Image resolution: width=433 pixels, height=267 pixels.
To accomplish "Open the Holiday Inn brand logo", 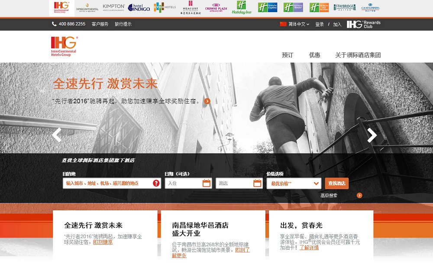I will [x=242, y=7].
